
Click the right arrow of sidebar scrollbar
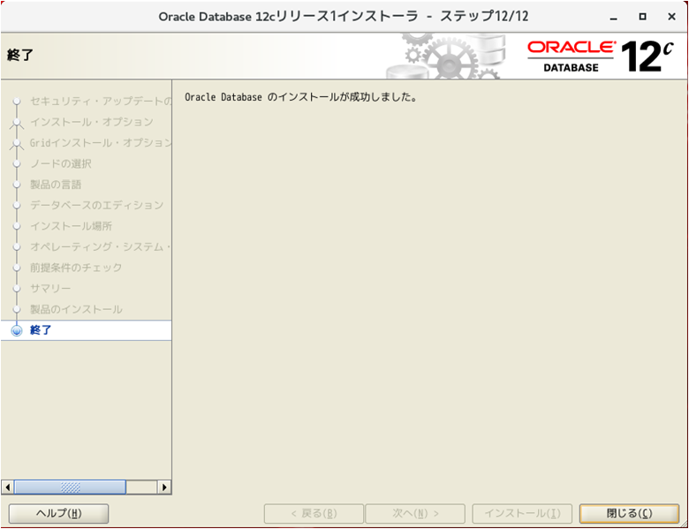(x=164, y=487)
